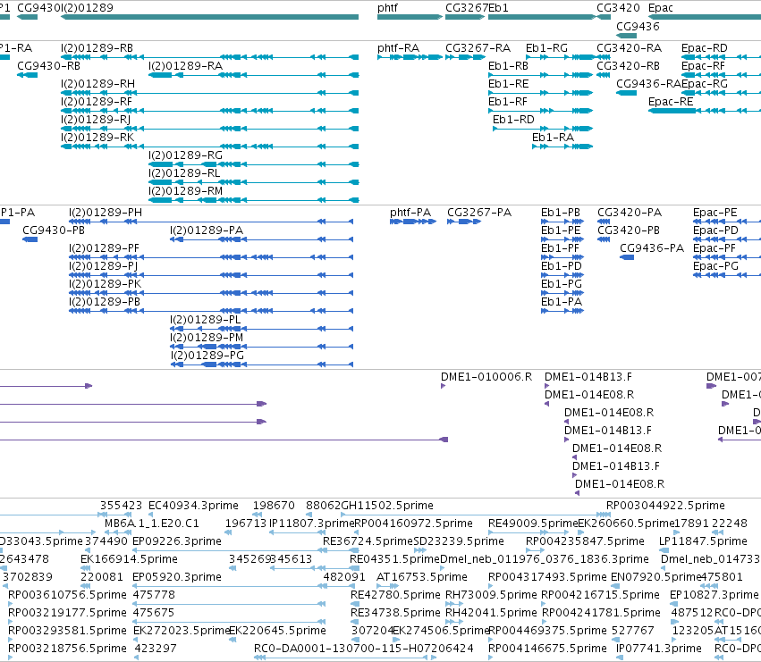The height and width of the screenshot is (662, 761).
Task: Open the Eb1-PG protein label
Action: pos(561,284)
